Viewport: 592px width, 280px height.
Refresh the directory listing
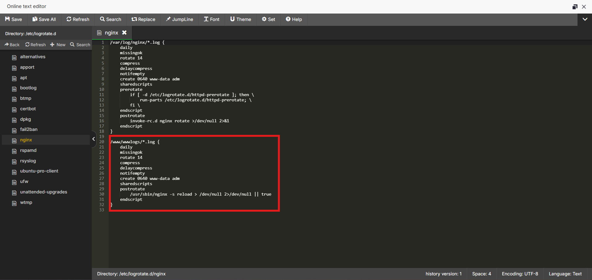[35, 45]
